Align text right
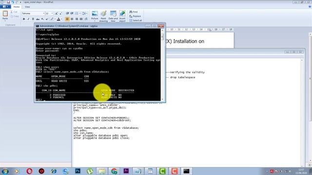The height and width of the screenshot is (175, 312). [x=77, y=19]
